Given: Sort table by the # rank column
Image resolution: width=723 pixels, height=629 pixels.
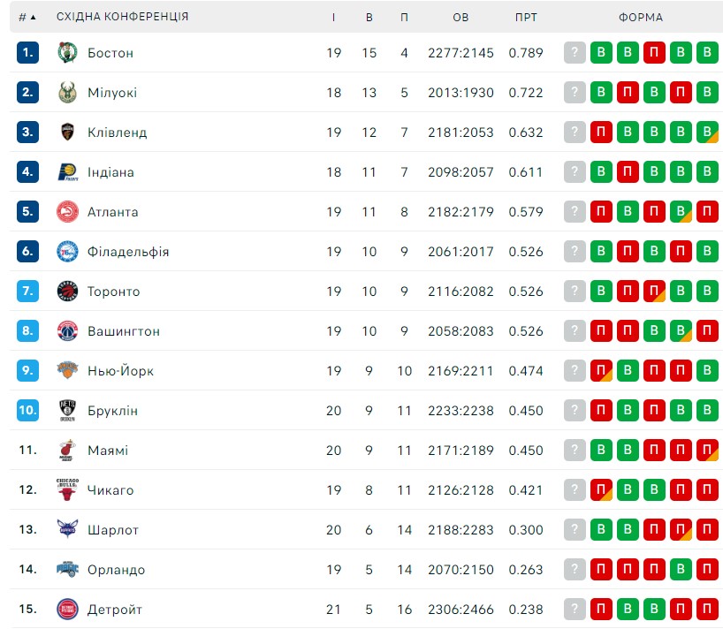Looking at the screenshot, I should [27, 18].
